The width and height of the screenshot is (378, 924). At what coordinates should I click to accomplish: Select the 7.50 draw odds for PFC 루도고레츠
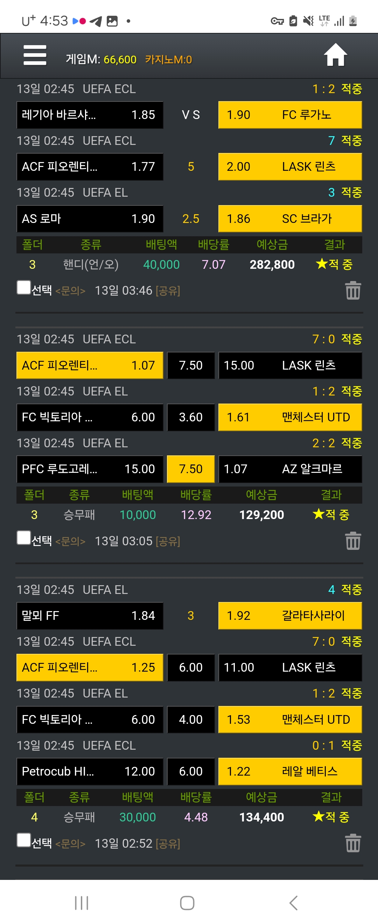click(191, 469)
